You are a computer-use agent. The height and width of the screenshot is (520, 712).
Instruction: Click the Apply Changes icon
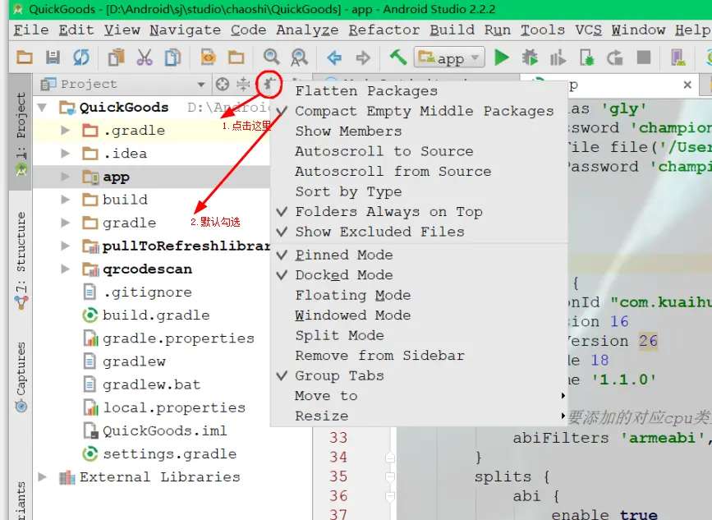click(x=615, y=58)
